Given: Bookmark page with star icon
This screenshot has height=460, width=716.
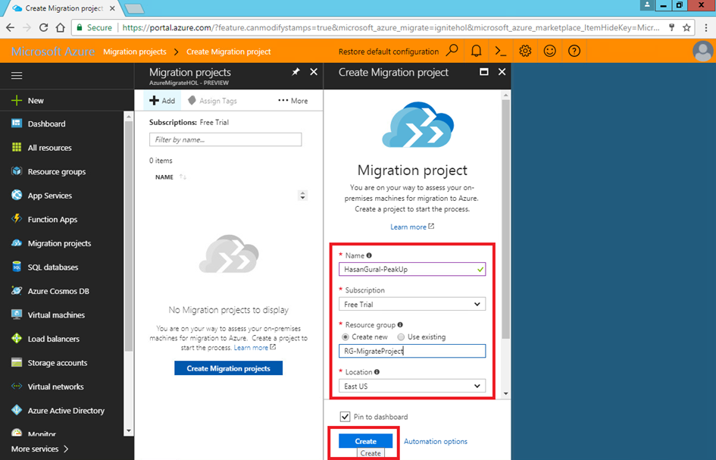Looking at the screenshot, I should coord(686,27).
